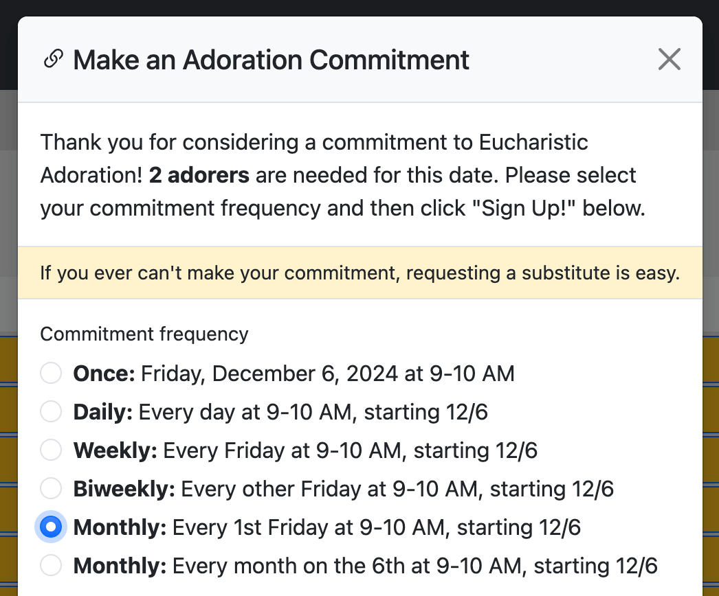Click the bold "Once:" option label
Screen dimensions: 719x596
click(x=104, y=374)
